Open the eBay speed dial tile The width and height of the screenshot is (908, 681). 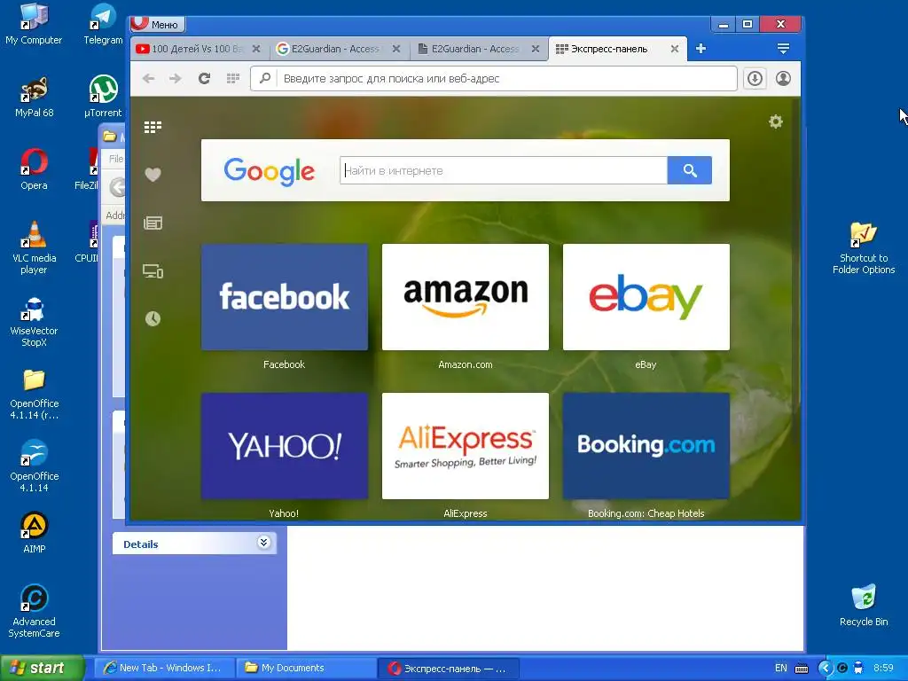point(646,297)
